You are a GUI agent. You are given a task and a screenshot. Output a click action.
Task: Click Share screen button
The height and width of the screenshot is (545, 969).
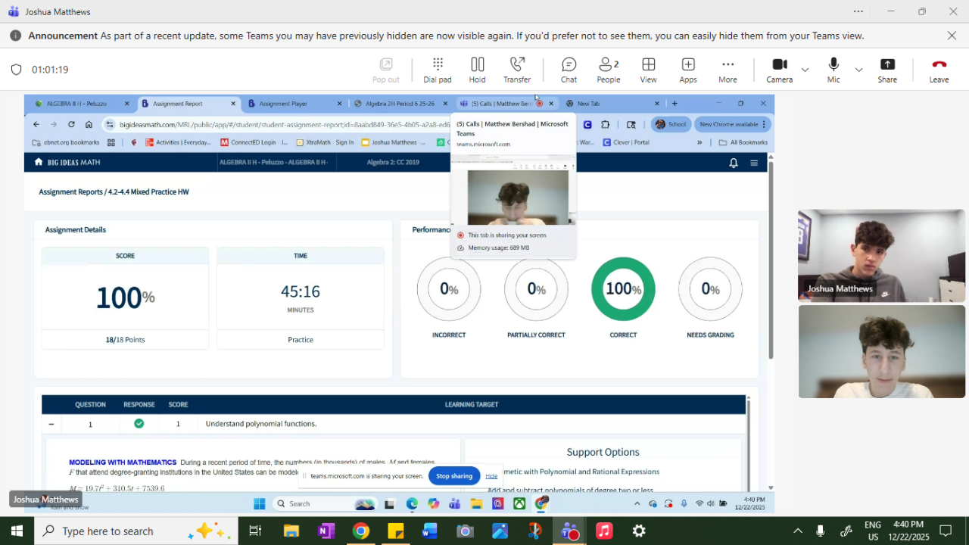pos(887,69)
